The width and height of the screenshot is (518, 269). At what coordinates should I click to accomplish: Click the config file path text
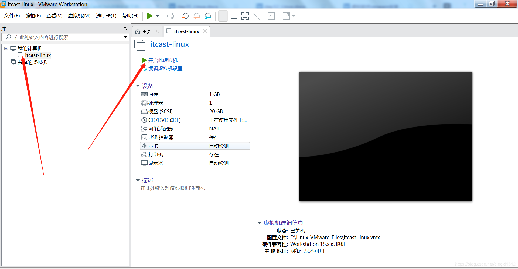(x=335, y=238)
